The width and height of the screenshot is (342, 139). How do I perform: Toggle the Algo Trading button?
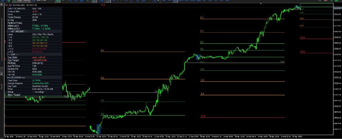(21, 1)
